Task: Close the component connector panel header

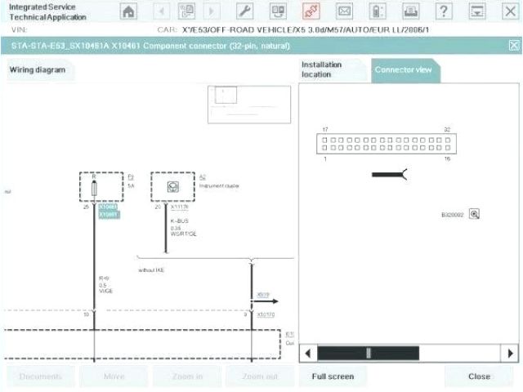Action: (x=513, y=46)
